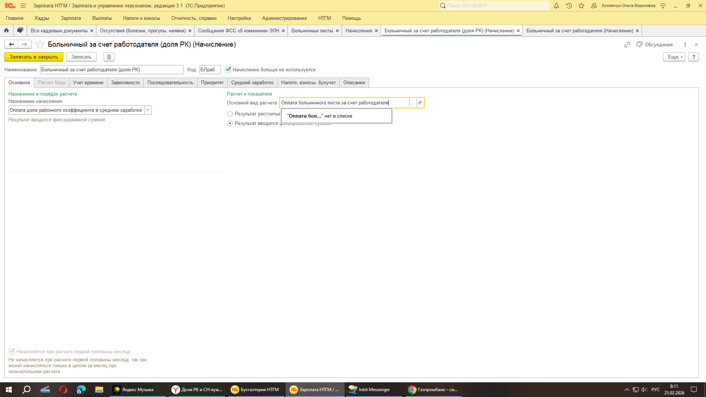The height and width of the screenshot is (397, 706).
Task: Open the history clock icon
Action: (568, 6)
